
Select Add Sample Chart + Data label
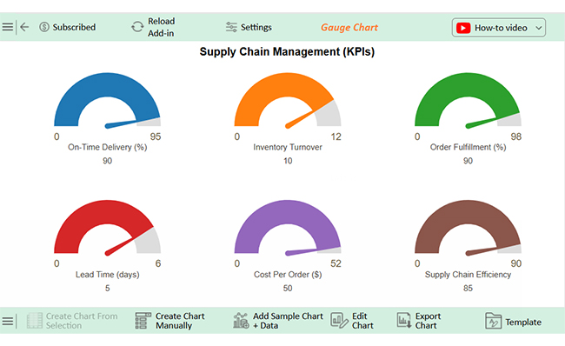coord(288,321)
